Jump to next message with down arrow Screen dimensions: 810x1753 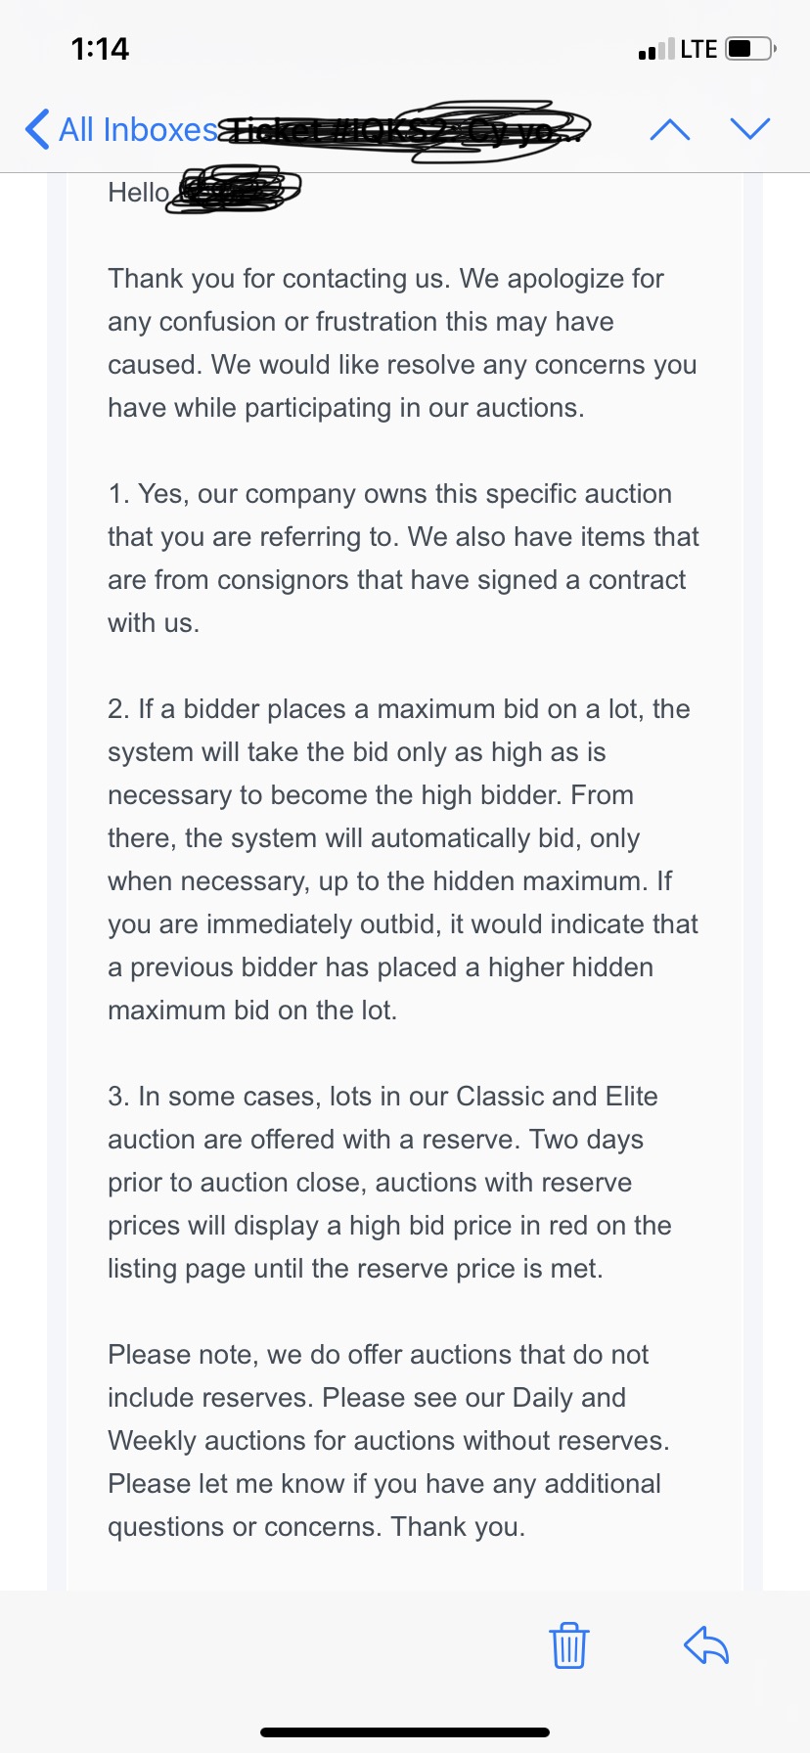pos(750,129)
